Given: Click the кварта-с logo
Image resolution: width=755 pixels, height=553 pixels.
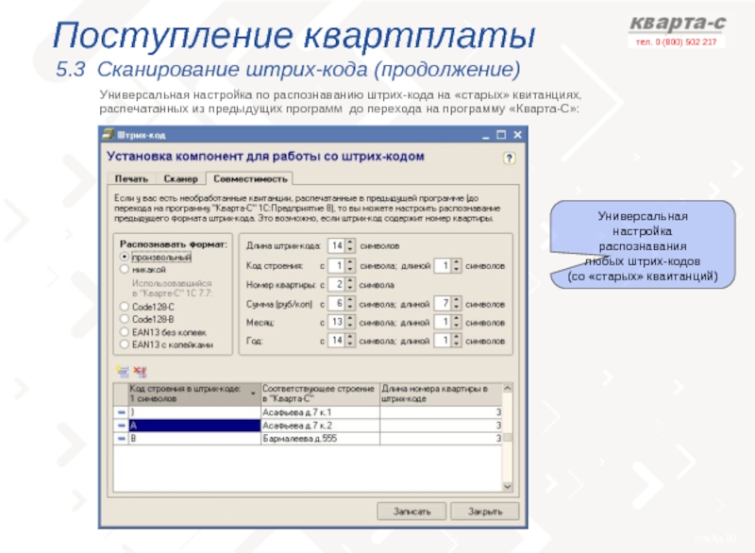Looking at the screenshot, I should [x=677, y=23].
